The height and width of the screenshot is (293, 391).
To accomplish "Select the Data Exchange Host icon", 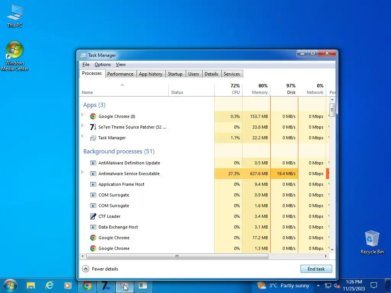I will point(93,227).
